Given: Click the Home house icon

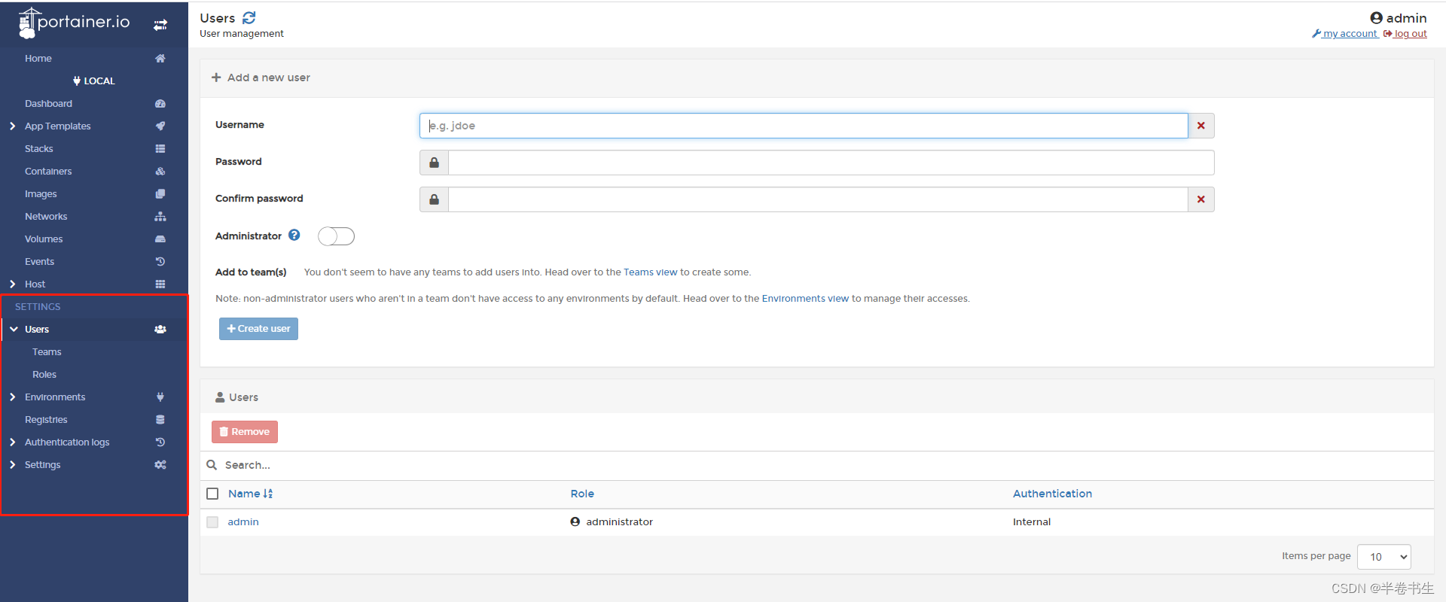Looking at the screenshot, I should [x=160, y=59].
